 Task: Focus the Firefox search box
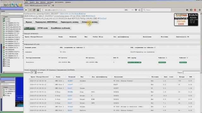(157, 10)
